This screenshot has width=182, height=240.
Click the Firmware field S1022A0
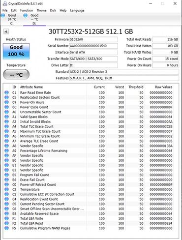click(93, 39)
